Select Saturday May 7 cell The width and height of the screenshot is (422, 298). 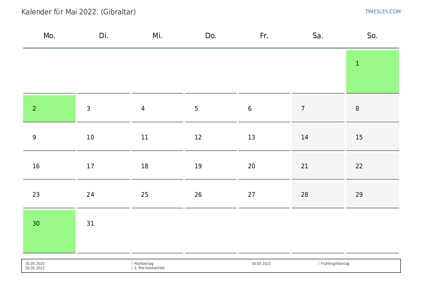(318, 108)
